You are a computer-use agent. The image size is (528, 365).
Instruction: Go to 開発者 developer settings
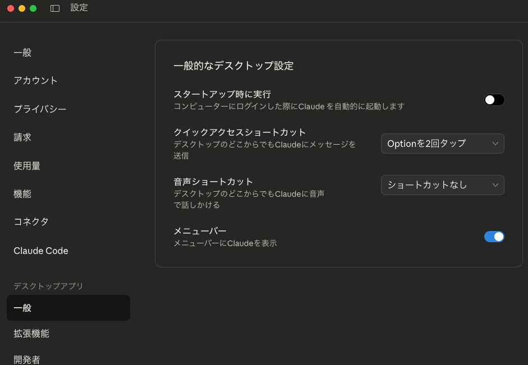(27, 359)
